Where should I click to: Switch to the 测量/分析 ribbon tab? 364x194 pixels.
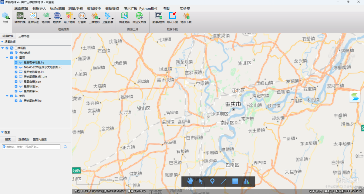coord(76,9)
